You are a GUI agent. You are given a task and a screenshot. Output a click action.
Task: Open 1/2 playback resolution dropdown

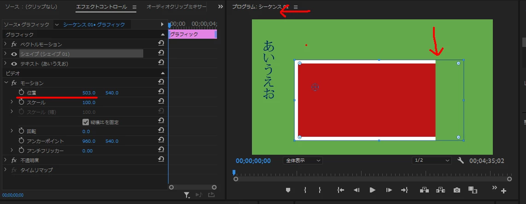[432, 160]
